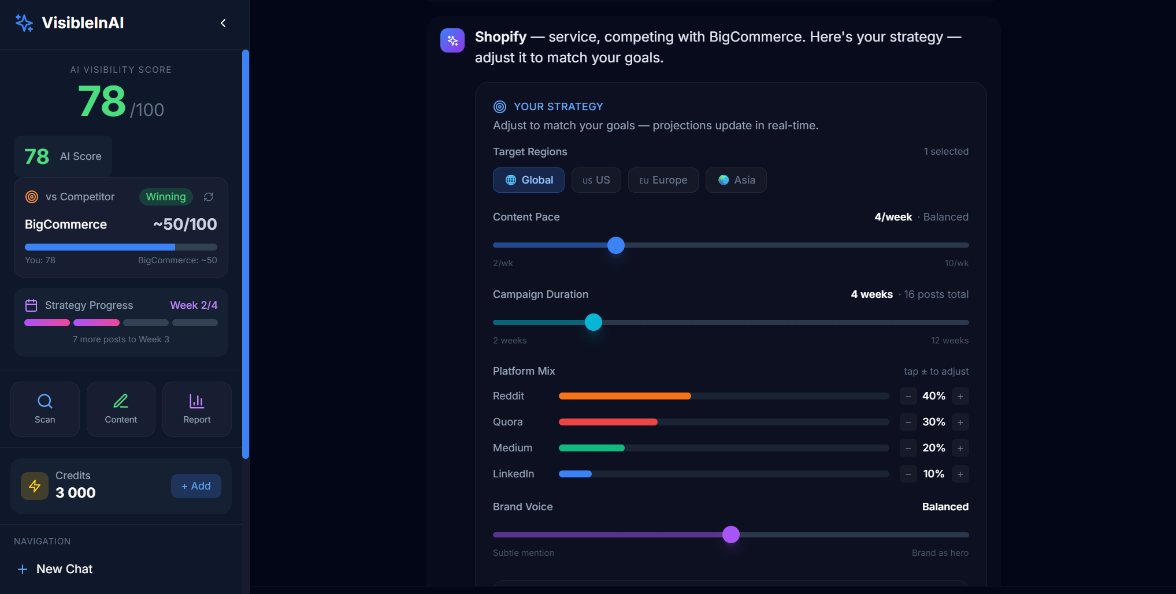Click the Strategy Progress week segments bar
Viewport: 1176px width, 594px height.
(x=121, y=323)
